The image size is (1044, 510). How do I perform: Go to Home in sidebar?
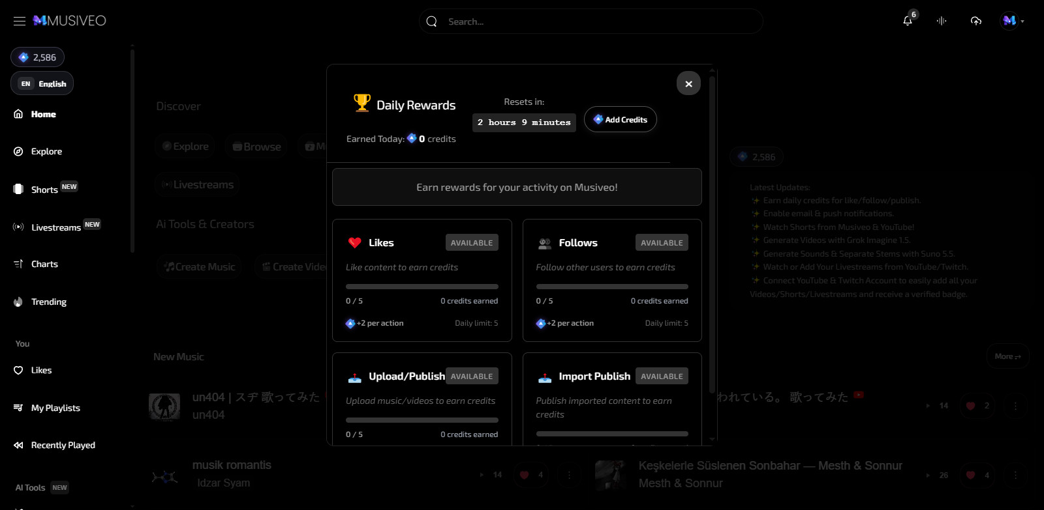coord(43,114)
